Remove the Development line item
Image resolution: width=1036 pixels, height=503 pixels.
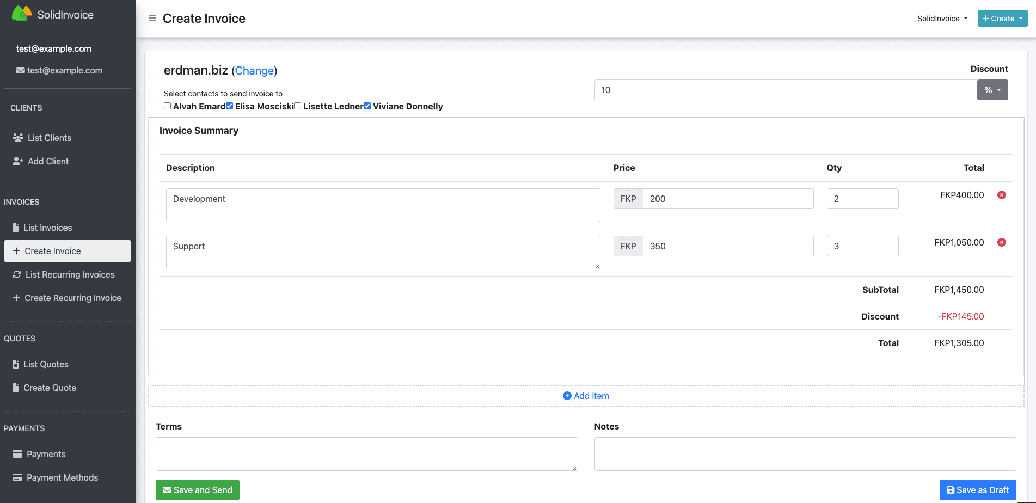[x=1001, y=195]
